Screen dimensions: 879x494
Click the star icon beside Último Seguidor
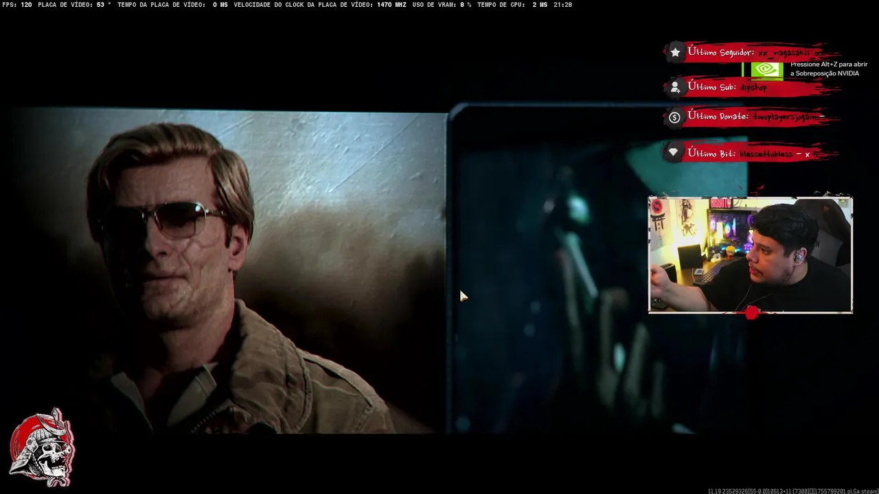(675, 52)
